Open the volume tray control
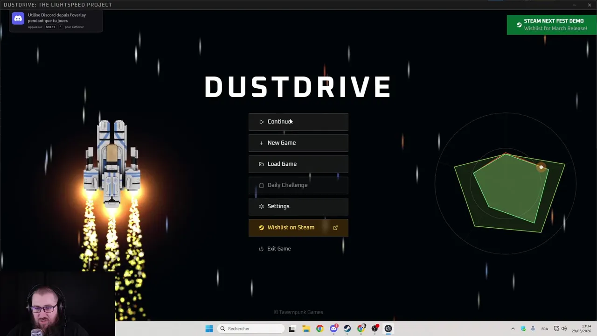Viewport: 597px width, 336px height. tap(564, 329)
